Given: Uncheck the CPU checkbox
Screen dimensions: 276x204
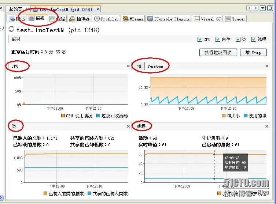Looking at the screenshot, I should pyautogui.click(x=200, y=39).
